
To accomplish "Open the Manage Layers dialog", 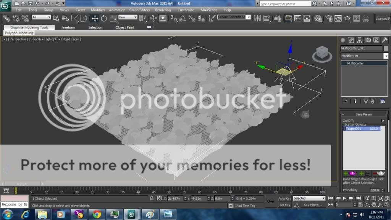I will pos(278,18).
